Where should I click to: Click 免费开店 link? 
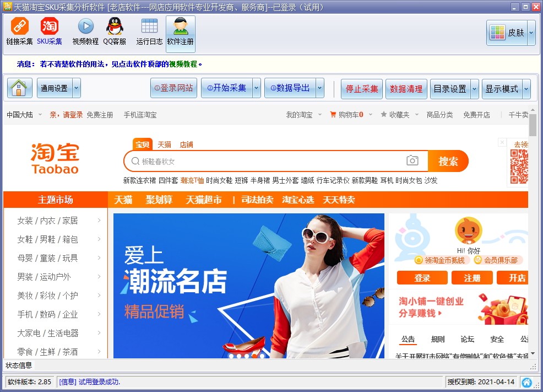(476, 115)
